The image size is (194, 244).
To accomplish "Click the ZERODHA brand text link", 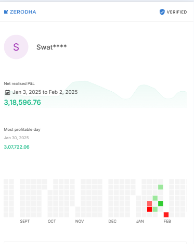I will tap(23, 12).
